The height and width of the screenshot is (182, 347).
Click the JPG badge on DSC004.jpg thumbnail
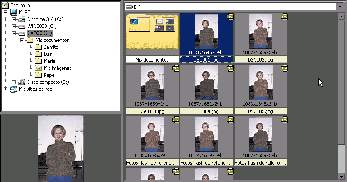230,69
